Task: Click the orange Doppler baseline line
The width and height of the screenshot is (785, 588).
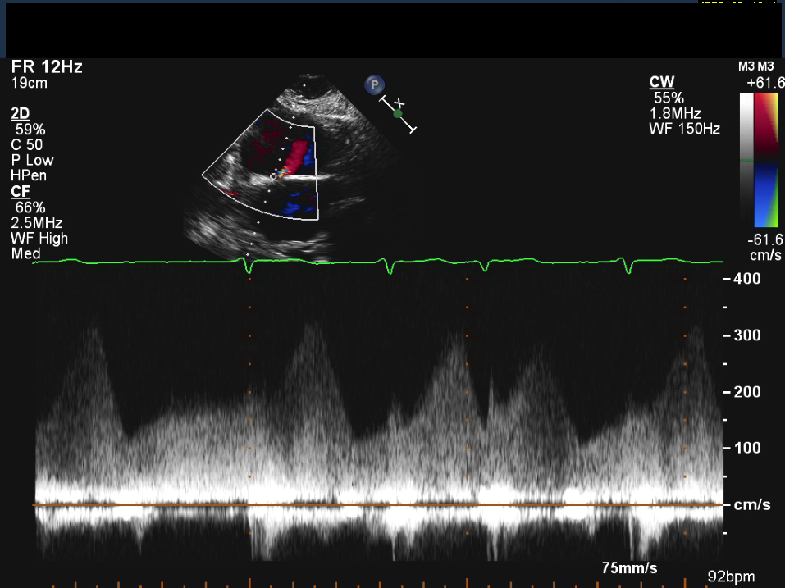Action: point(377,504)
